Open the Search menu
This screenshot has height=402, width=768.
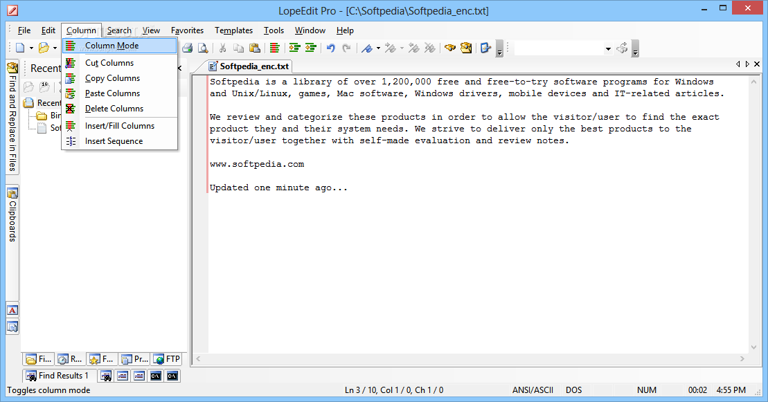coord(119,30)
